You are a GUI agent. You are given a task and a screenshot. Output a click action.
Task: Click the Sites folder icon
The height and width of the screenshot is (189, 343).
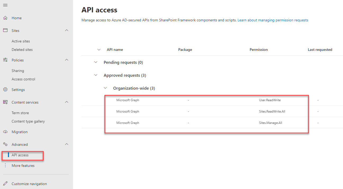[5, 30]
